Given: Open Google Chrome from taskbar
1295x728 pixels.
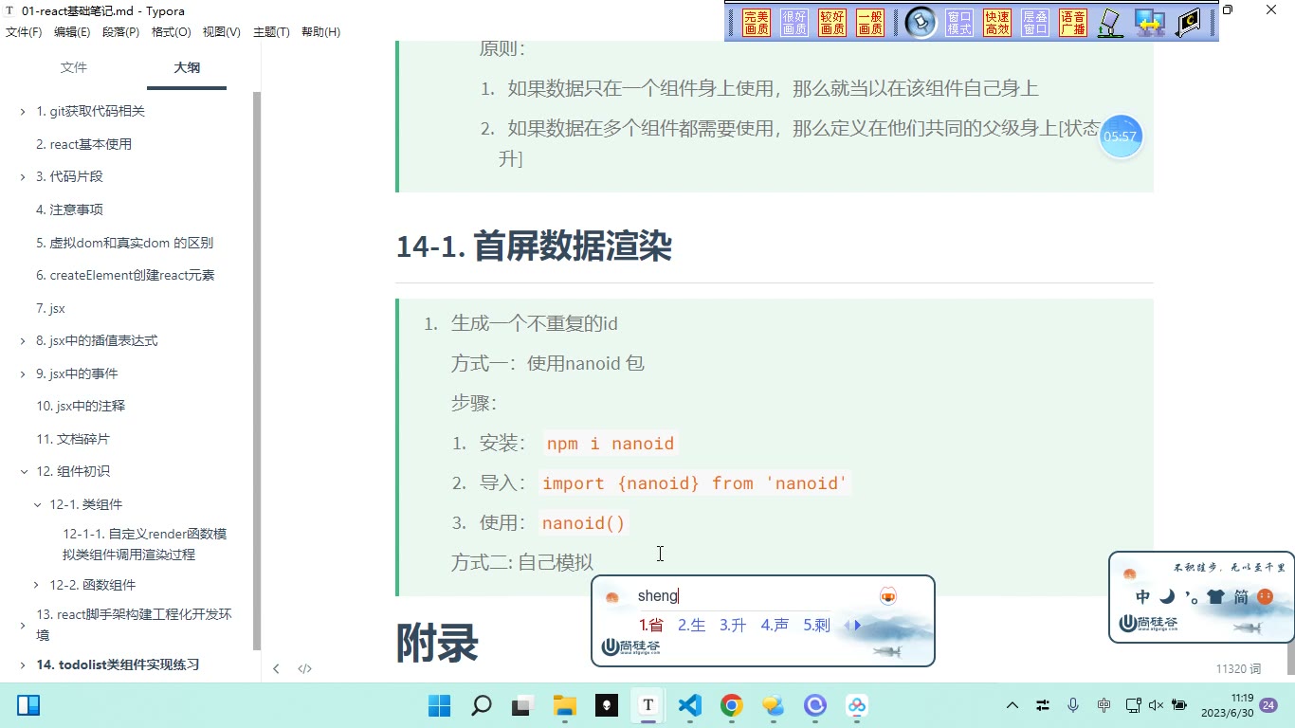Looking at the screenshot, I should pyautogui.click(x=731, y=705).
